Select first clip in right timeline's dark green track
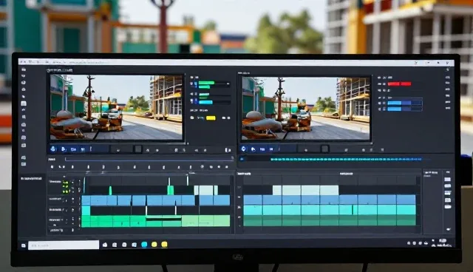473x272 pixels. click(253, 221)
